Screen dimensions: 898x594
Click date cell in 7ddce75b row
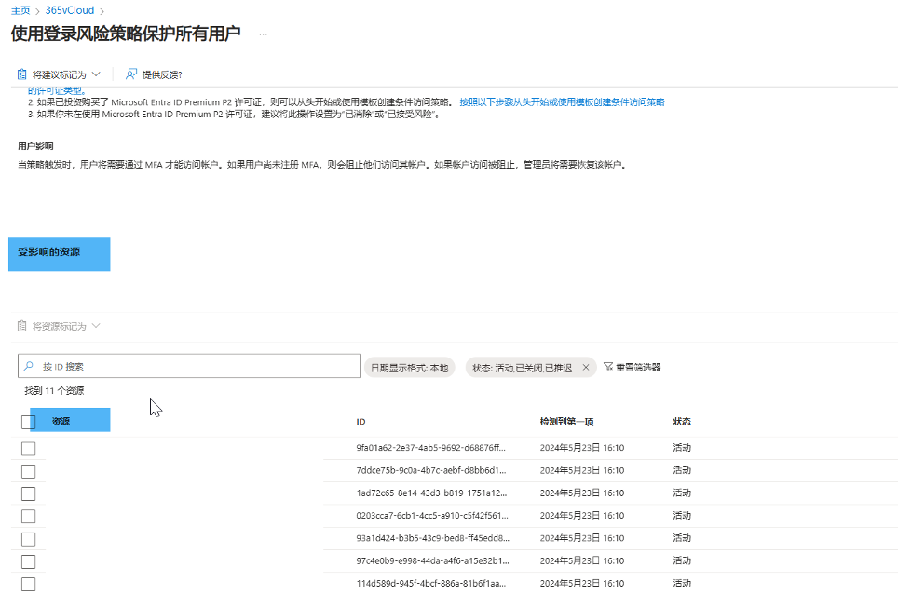582,470
